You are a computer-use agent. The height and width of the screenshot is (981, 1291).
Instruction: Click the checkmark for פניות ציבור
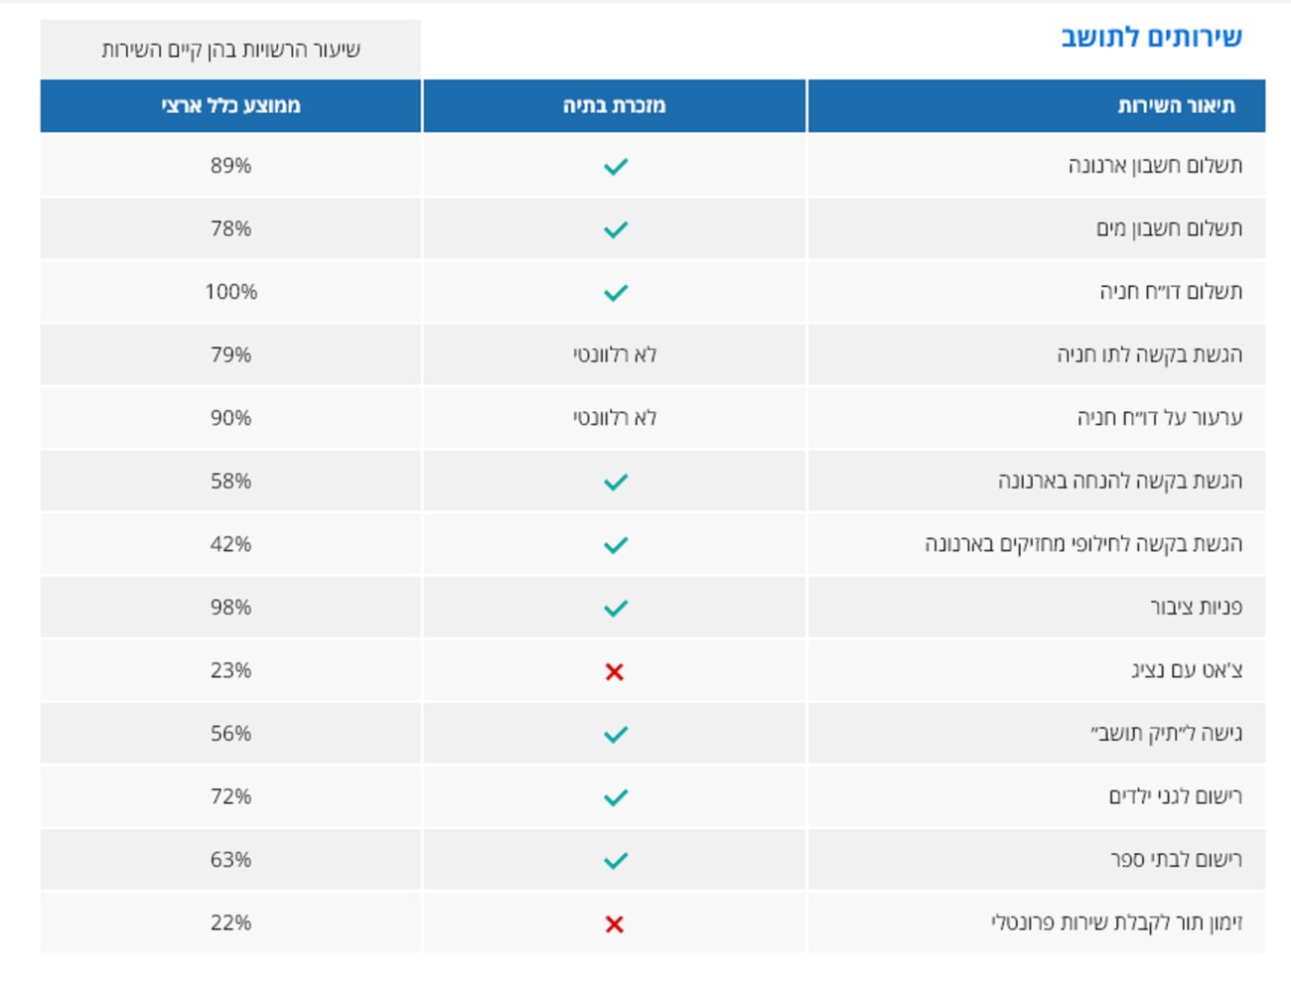tap(615, 608)
